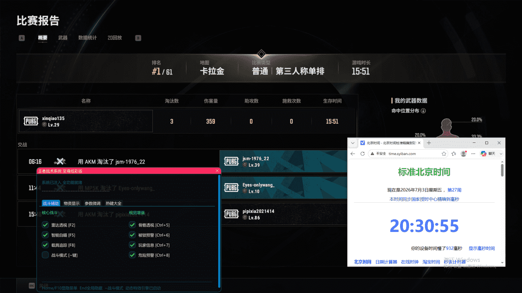Click the body hit-distribution figure
The width and height of the screenshot is (522, 293).
pyautogui.click(x=447, y=128)
